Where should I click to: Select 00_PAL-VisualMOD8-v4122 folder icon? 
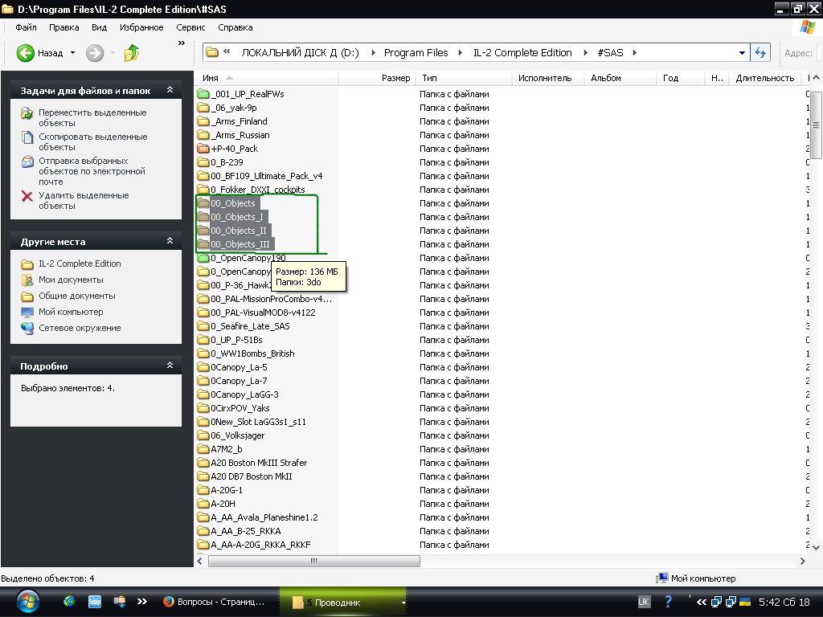(203, 313)
